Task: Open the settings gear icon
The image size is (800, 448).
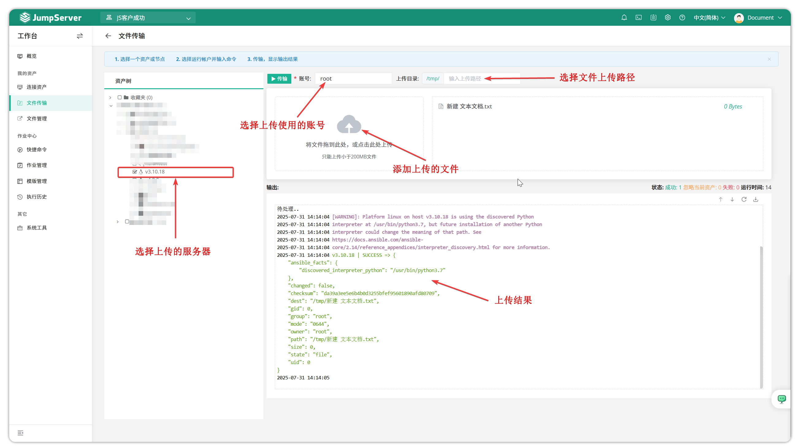Action: pos(668,18)
